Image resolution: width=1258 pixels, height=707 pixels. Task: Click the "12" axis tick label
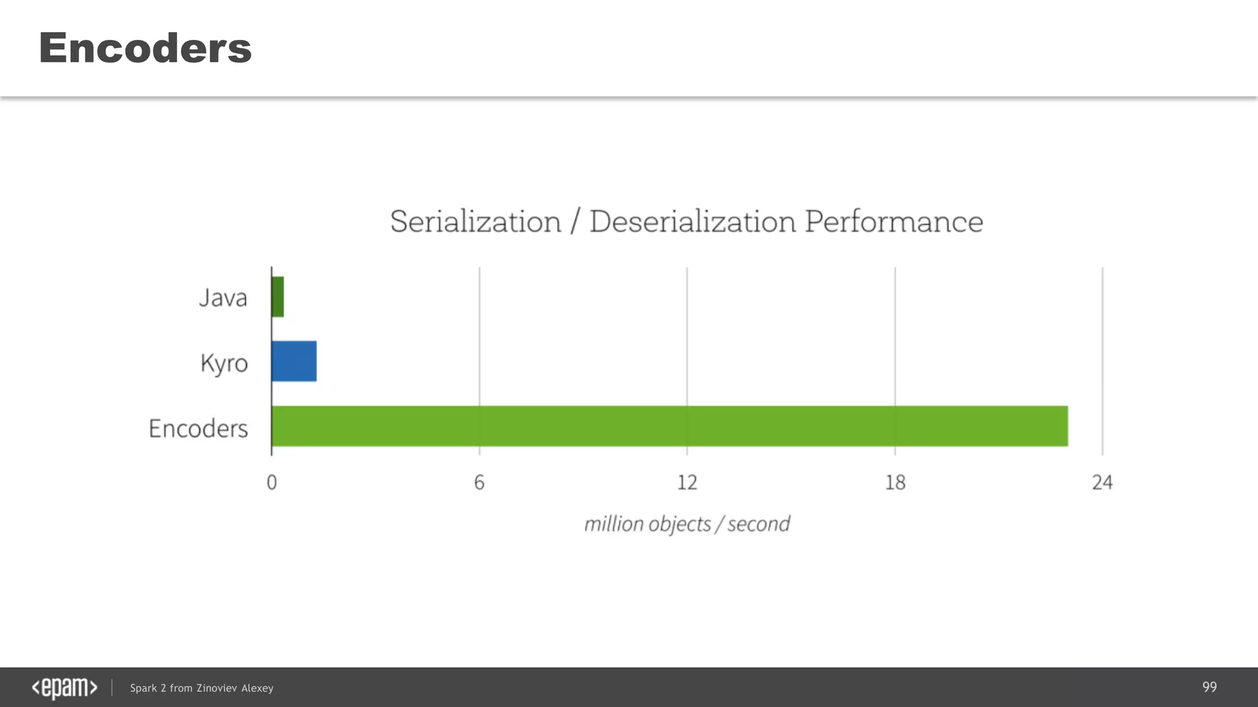[x=687, y=482]
